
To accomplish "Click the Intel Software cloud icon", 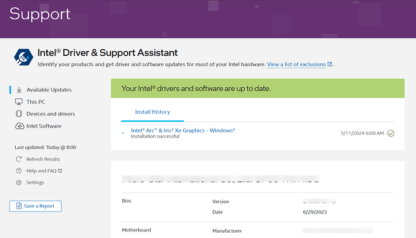I will (x=19, y=126).
